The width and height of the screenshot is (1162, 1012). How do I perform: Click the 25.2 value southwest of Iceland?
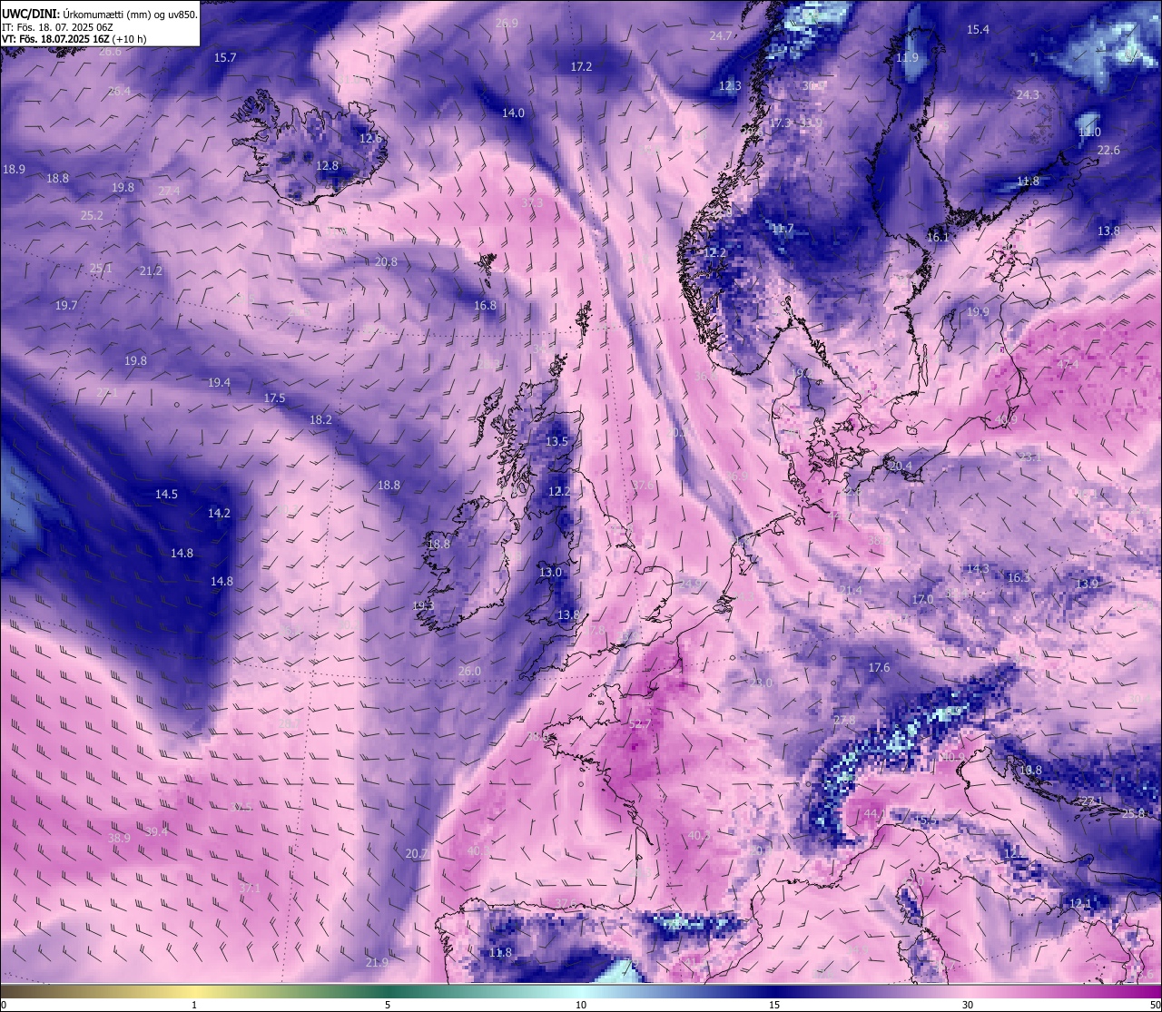tap(92, 216)
